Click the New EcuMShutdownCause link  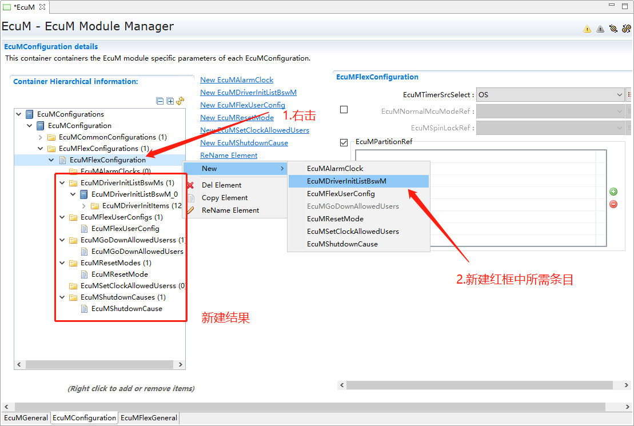[x=244, y=143]
